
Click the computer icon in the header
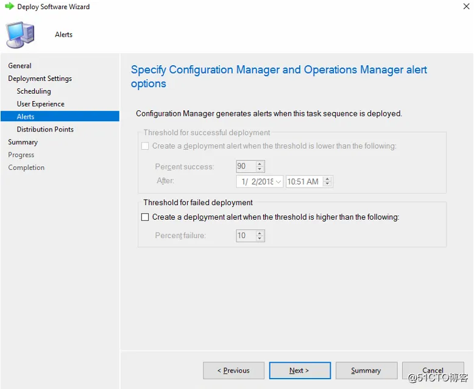click(x=20, y=35)
